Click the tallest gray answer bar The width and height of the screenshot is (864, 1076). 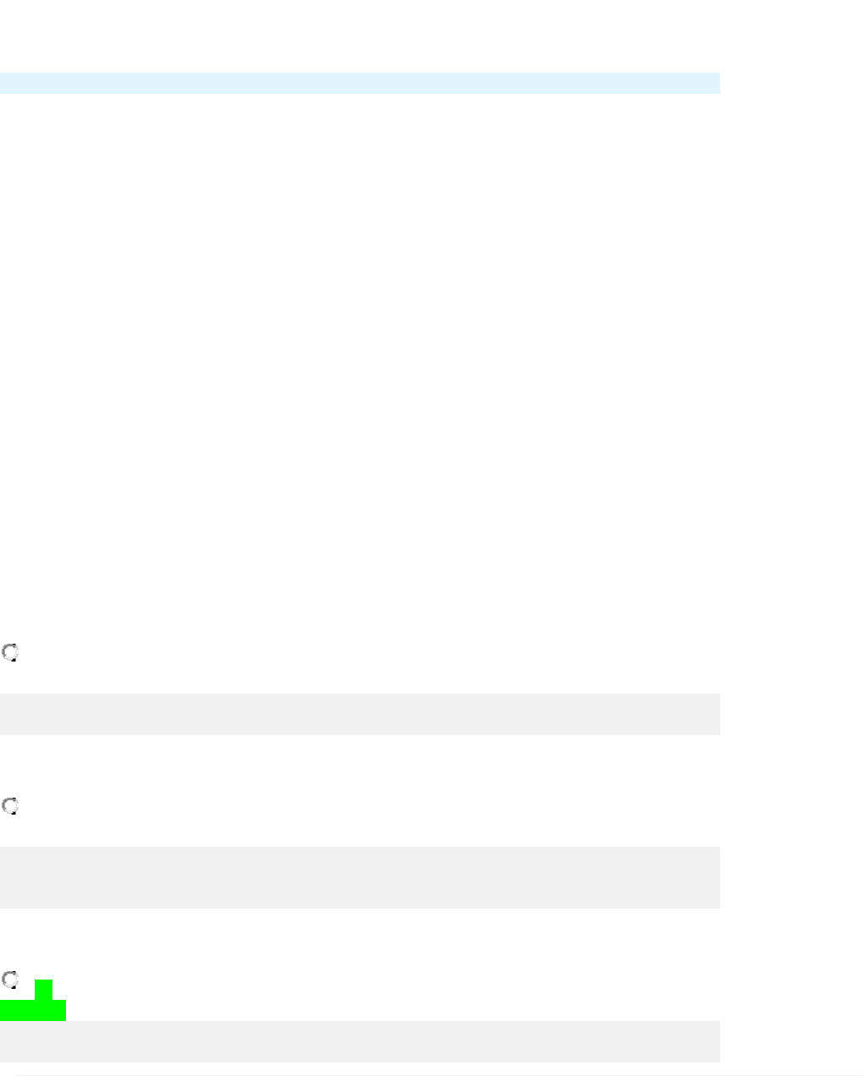pos(360,877)
